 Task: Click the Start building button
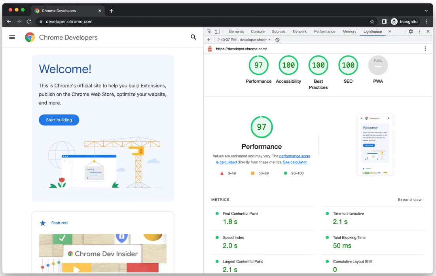(59, 120)
